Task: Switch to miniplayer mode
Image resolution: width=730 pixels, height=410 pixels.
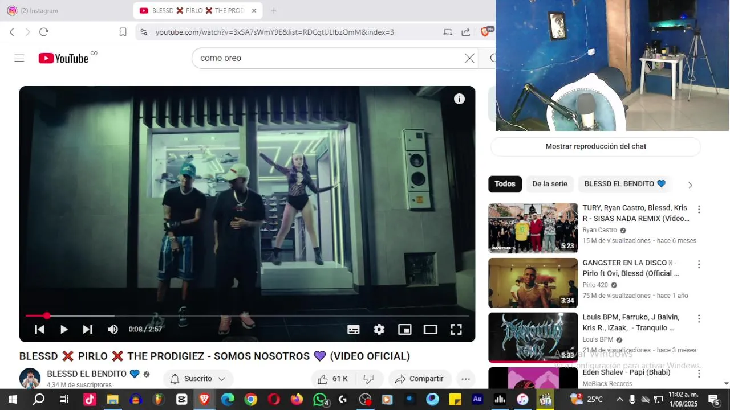Action: pyautogui.click(x=405, y=329)
